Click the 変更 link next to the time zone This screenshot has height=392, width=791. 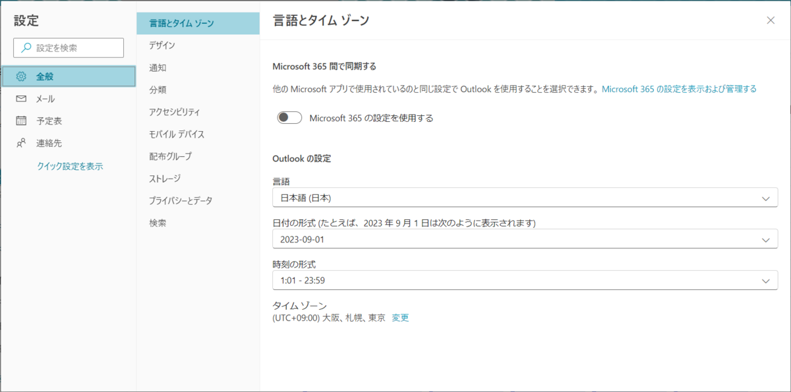click(x=400, y=318)
